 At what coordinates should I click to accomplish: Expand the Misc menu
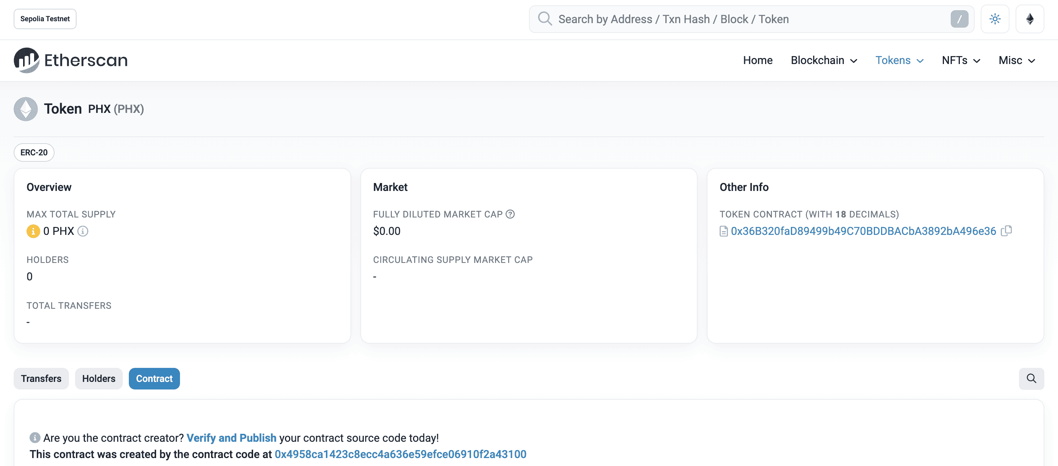tap(1017, 60)
